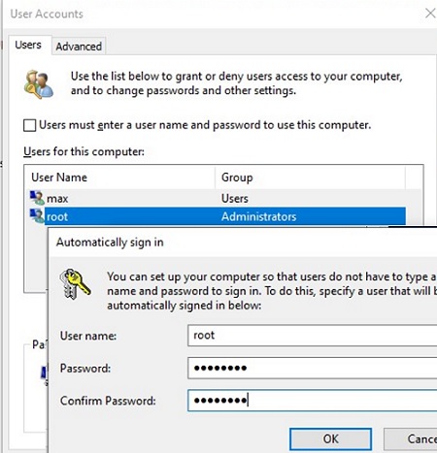The height and width of the screenshot is (453, 437).
Task: Click the Cancel button
Action: pos(411,438)
